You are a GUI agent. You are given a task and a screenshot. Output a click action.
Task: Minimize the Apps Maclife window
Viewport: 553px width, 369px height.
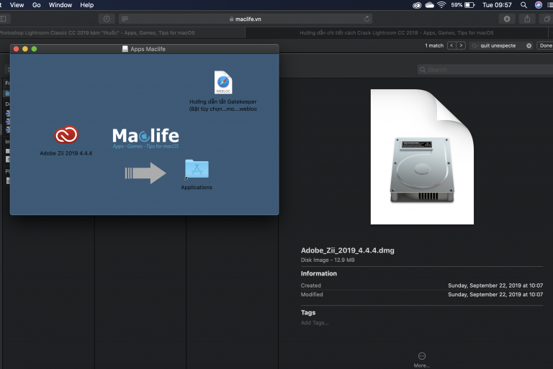[x=25, y=49]
